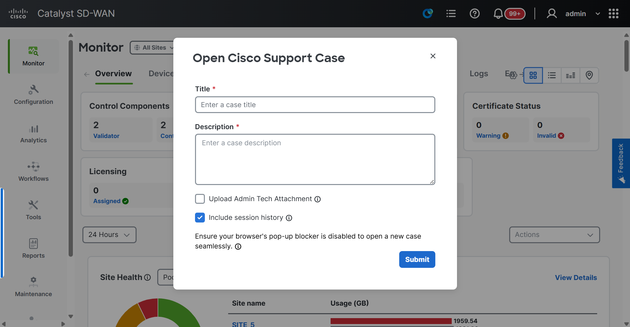Submit the support case
The width and height of the screenshot is (630, 327).
coord(417,259)
